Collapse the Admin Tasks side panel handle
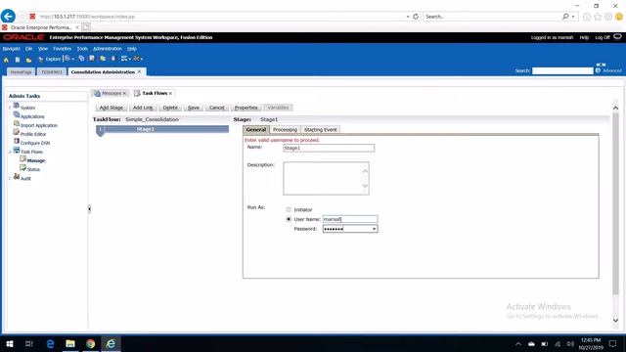The image size is (626, 352). pyautogui.click(x=89, y=208)
